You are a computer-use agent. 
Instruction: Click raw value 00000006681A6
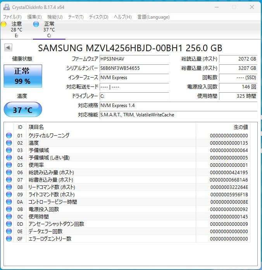click(x=229, y=180)
